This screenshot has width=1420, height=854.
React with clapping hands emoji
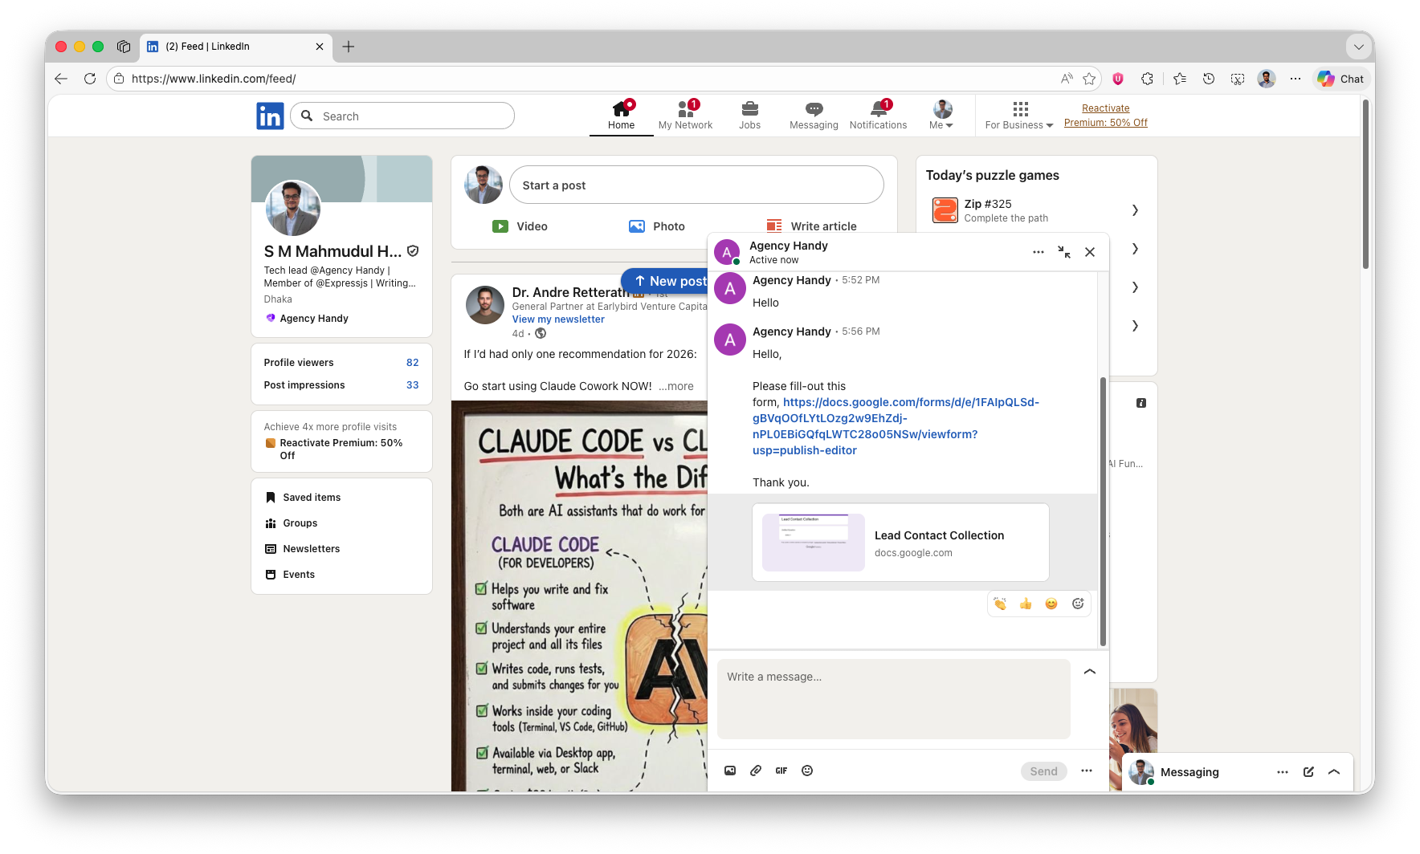tap(1000, 604)
